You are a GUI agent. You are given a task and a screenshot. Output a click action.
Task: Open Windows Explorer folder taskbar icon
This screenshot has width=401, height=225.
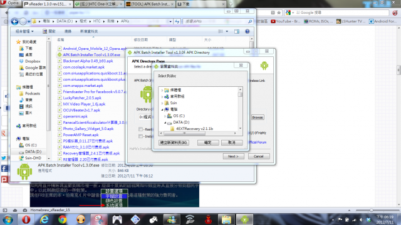pos(226,219)
